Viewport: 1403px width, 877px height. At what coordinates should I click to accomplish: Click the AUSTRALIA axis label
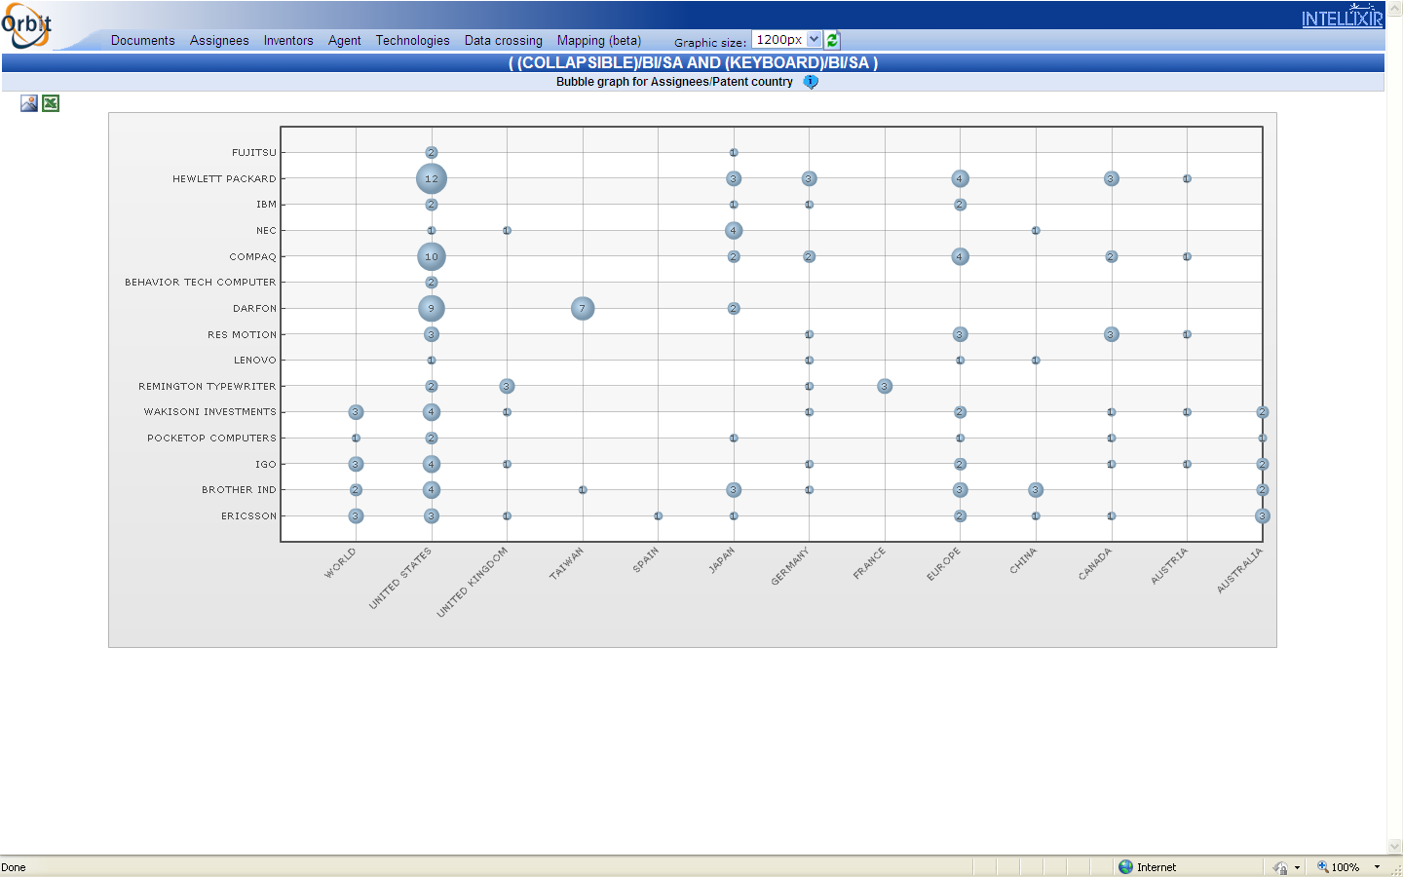1239,570
